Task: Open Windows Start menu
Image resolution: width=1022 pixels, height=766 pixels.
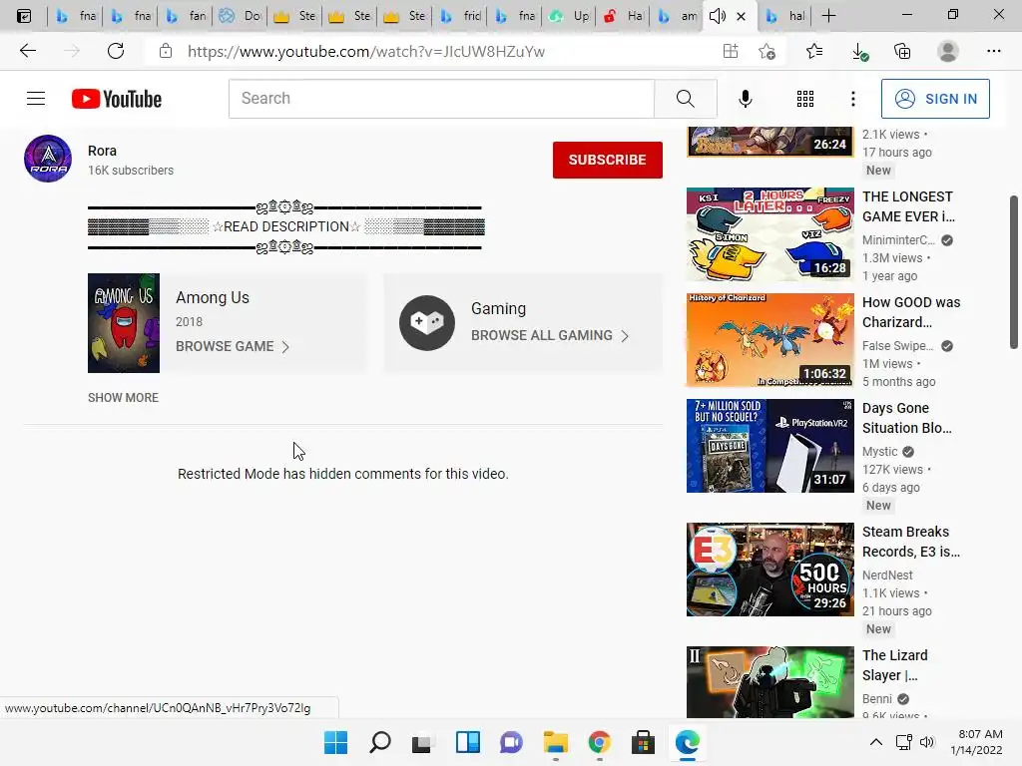Action: pyautogui.click(x=335, y=742)
